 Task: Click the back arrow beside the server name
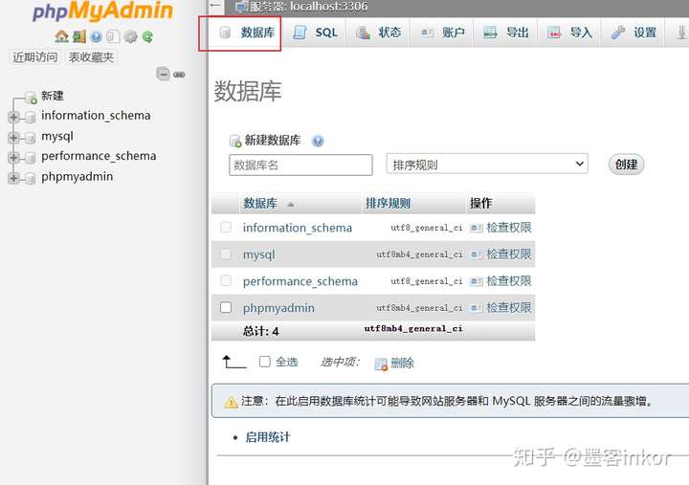tap(215, 6)
